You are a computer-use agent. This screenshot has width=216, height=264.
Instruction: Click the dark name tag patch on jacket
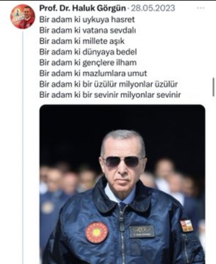click(142, 231)
